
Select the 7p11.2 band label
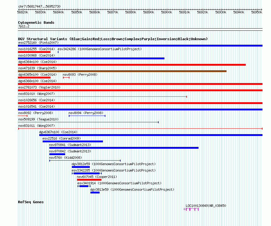tap(24, 26)
